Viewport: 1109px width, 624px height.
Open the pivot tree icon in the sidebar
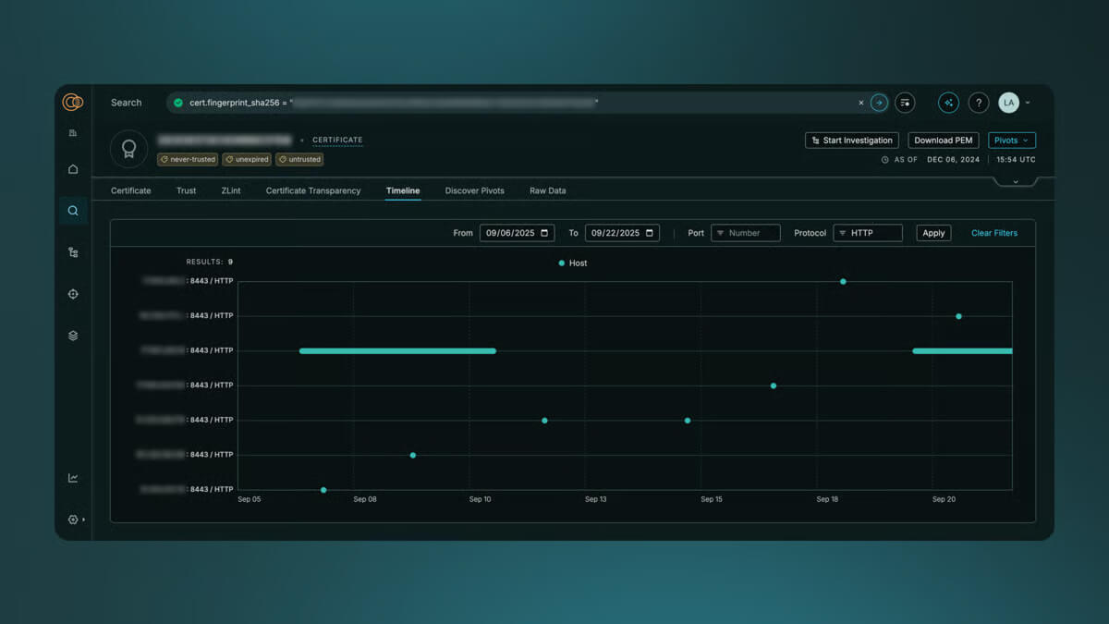73,251
